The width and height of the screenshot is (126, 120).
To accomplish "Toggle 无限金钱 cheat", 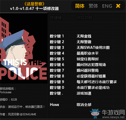I will pyautogui.click(x=84, y=36).
